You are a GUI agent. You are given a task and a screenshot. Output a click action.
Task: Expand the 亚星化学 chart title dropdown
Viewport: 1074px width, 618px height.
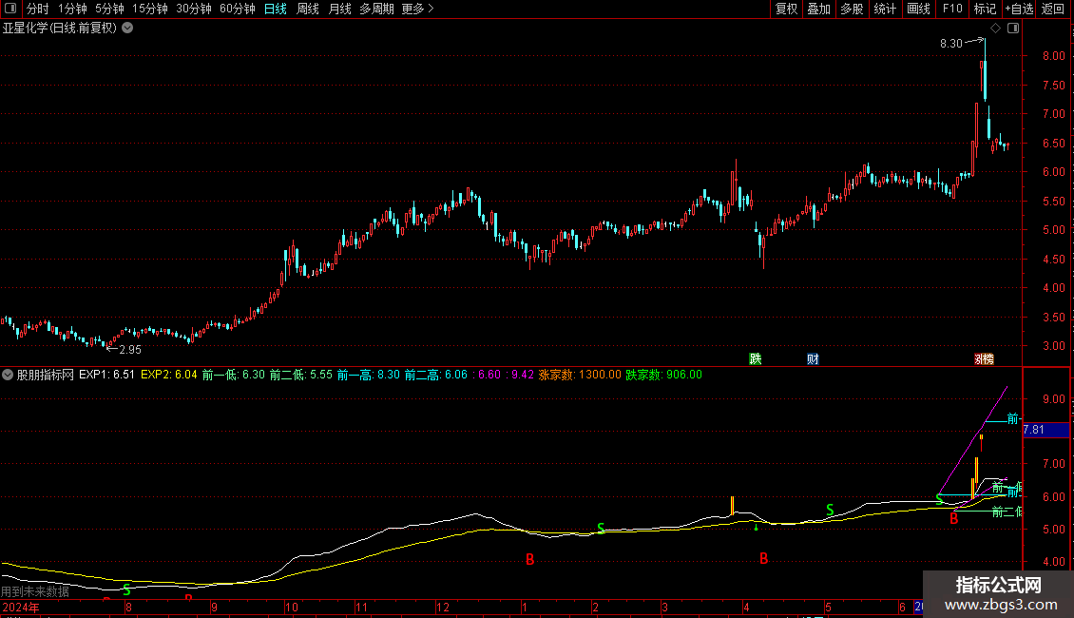click(x=127, y=28)
